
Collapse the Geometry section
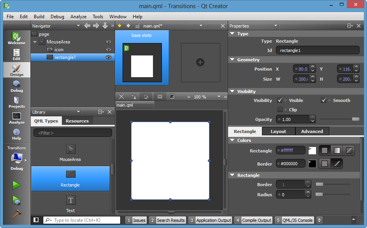[x=232, y=60]
